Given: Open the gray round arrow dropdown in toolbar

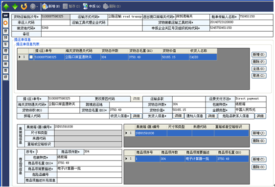Looking at the screenshot, I should click(x=34, y=7).
